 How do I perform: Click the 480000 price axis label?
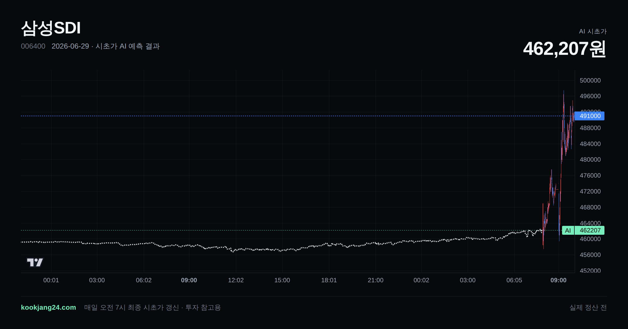[590, 160]
